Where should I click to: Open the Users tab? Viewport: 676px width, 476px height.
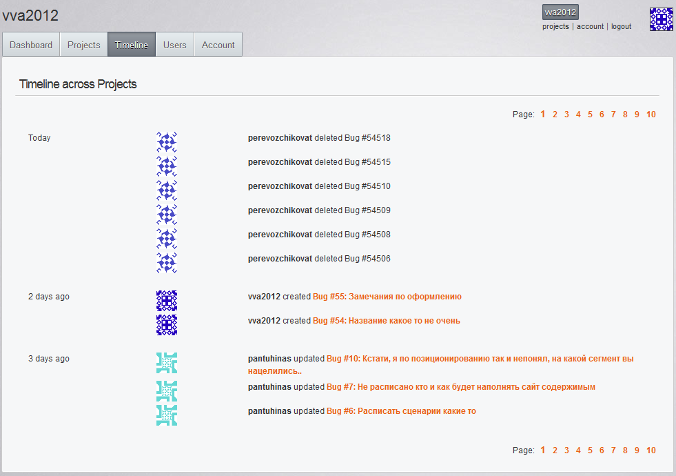click(x=174, y=45)
